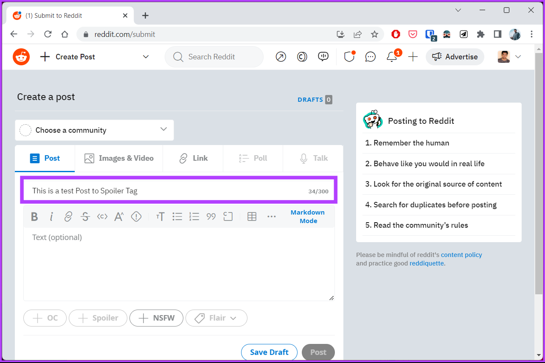Expand the Flair selector
Image resolution: width=545 pixels, height=363 pixels.
tap(216, 318)
